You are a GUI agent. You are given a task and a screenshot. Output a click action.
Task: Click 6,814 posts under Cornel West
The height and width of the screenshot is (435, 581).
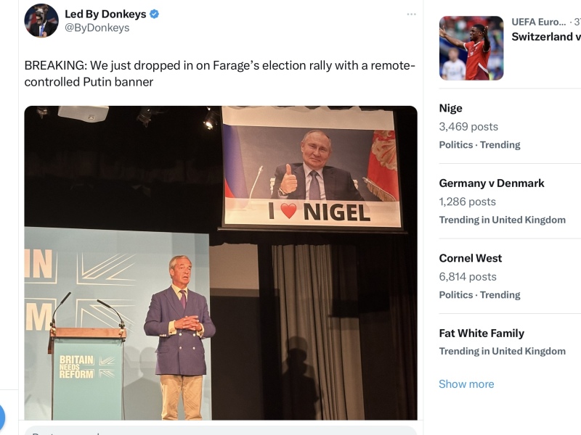tap(468, 277)
